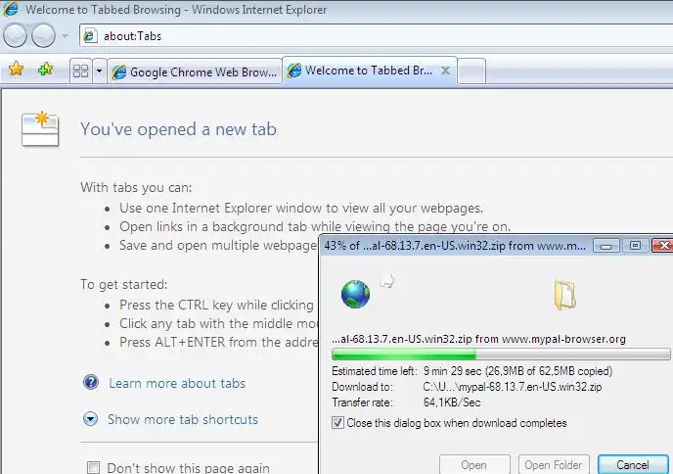The image size is (673, 474).
Task: Click 'Press the CTRL key while clicking' bullet
Action: click(217, 305)
